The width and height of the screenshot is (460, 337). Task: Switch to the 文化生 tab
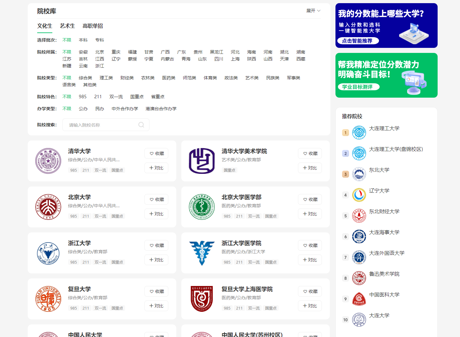pyautogui.click(x=45, y=26)
